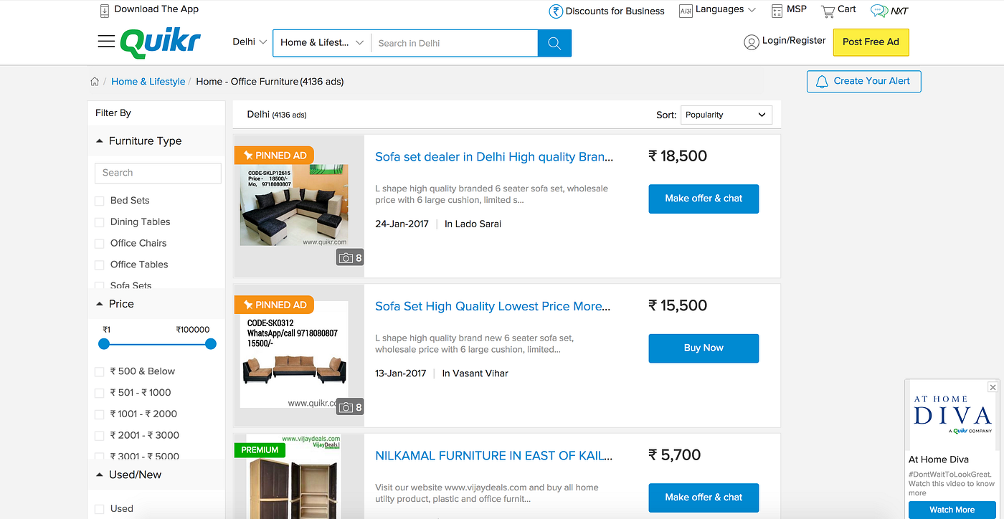Screen dimensions: 1004x519
Task: Open the Cart icon
Action: [828, 11]
